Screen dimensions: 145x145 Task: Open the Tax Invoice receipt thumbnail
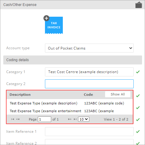pyautogui.click(x=54, y=25)
